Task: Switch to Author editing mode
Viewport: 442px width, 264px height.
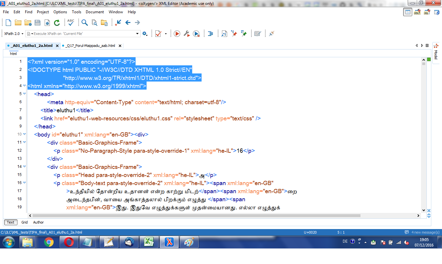Action: pyautogui.click(x=38, y=222)
